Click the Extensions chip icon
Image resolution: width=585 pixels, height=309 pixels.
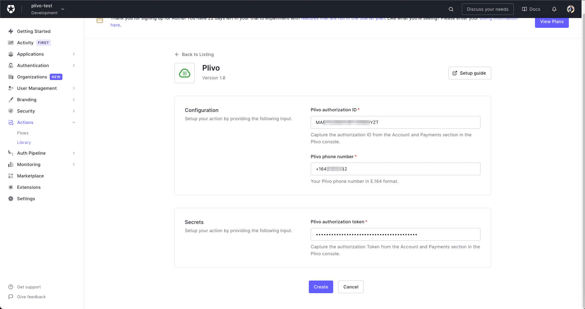tap(11, 187)
